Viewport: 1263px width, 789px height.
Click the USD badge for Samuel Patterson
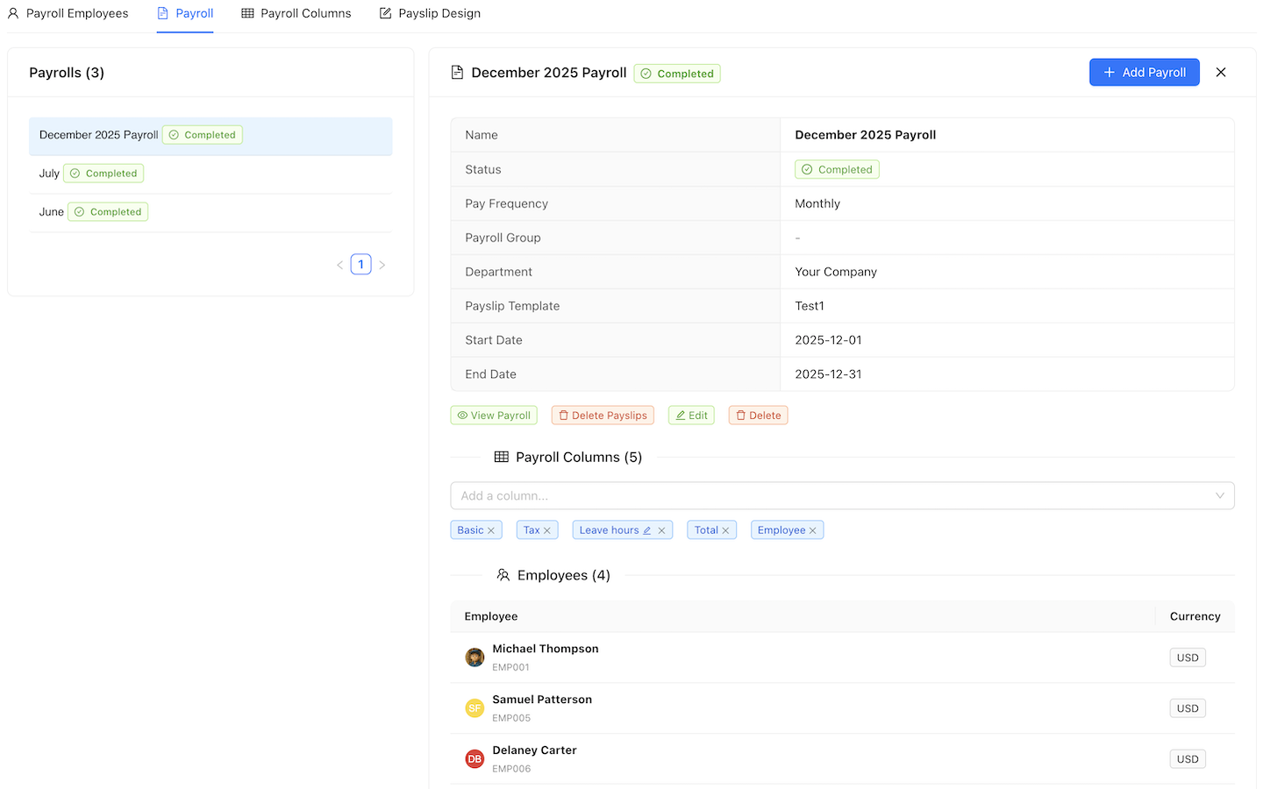tap(1187, 707)
